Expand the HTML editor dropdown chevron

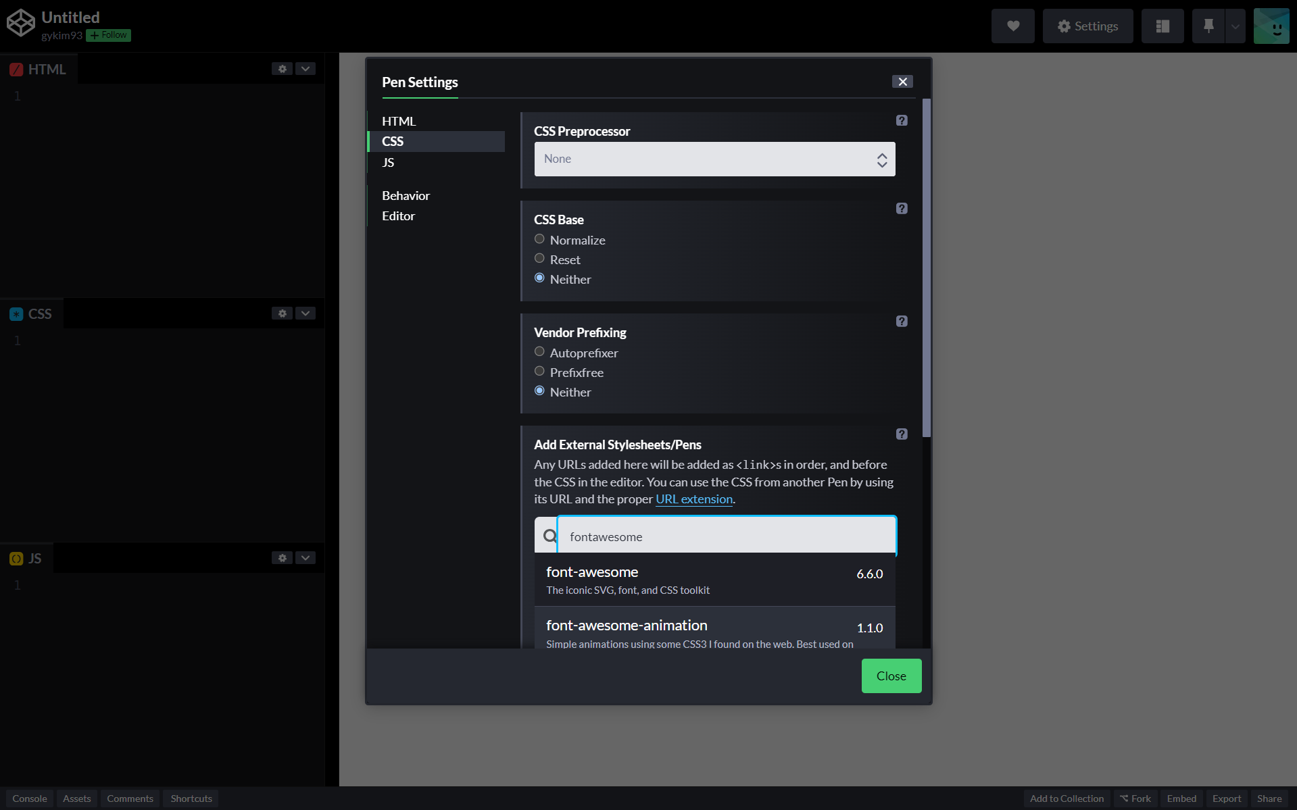click(305, 69)
